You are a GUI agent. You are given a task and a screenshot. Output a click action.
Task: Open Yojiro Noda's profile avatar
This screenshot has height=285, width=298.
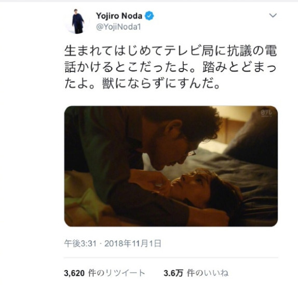coord(78,21)
